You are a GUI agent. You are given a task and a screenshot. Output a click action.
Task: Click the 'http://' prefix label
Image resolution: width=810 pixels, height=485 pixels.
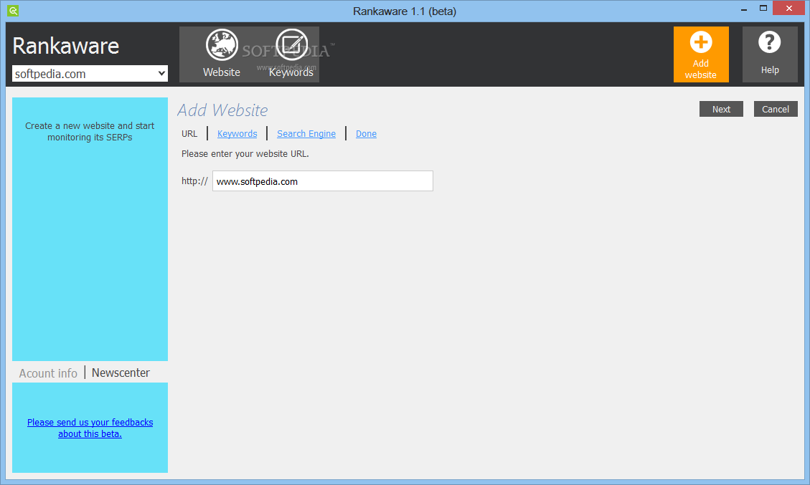(194, 181)
